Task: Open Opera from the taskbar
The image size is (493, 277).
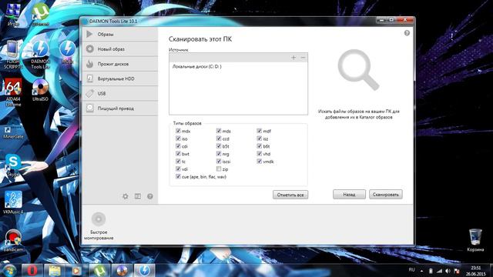Action: pos(32,270)
